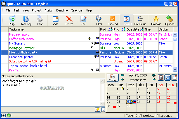Click the calendar day-view icon with number 5
Image resolution: width=179 pixels, height=119 pixels.
[x=161, y=78]
